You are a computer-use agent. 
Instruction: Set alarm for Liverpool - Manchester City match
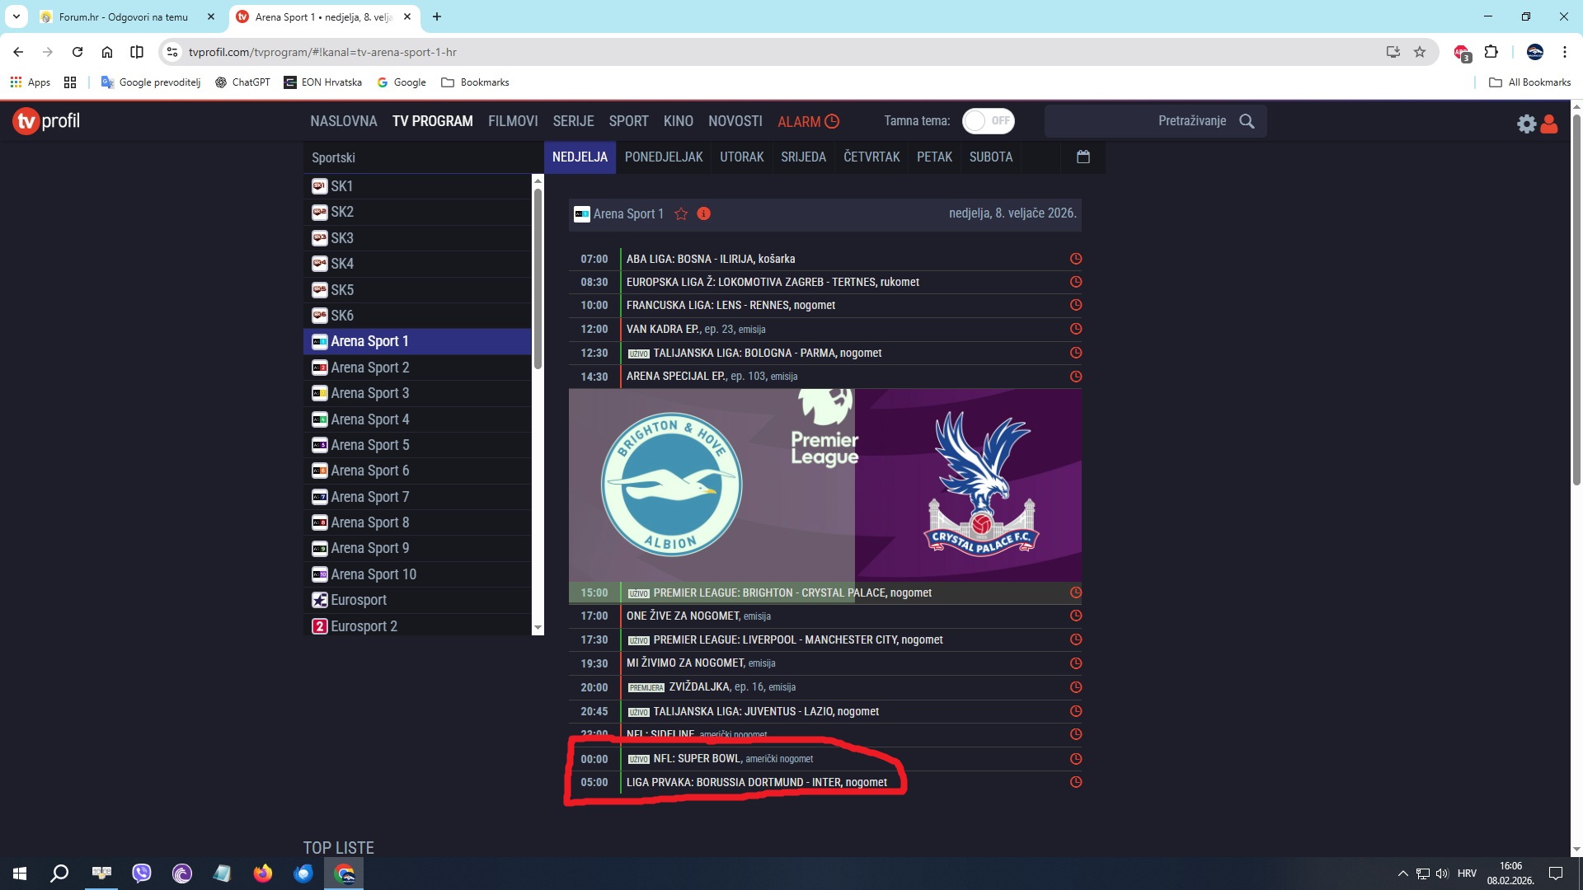1075,639
